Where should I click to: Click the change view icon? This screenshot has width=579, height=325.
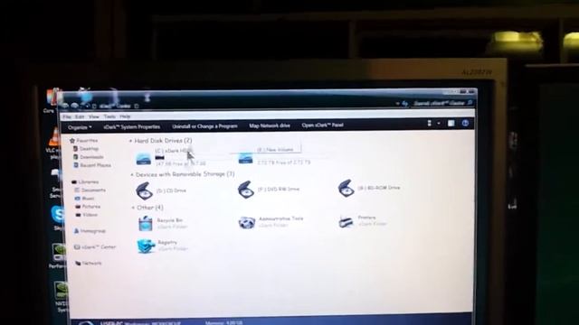pyautogui.click(x=429, y=123)
